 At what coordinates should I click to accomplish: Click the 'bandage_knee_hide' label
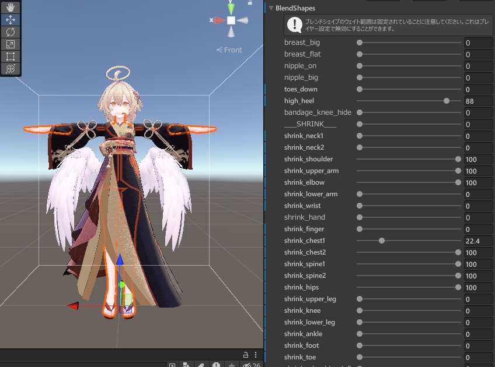tap(318, 112)
